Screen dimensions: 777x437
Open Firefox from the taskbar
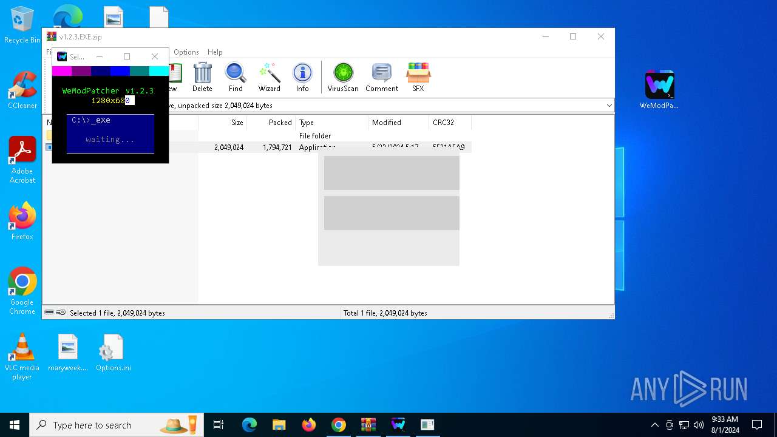point(309,425)
